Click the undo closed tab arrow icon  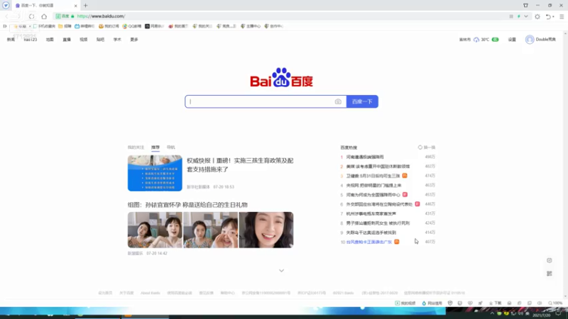549,16
